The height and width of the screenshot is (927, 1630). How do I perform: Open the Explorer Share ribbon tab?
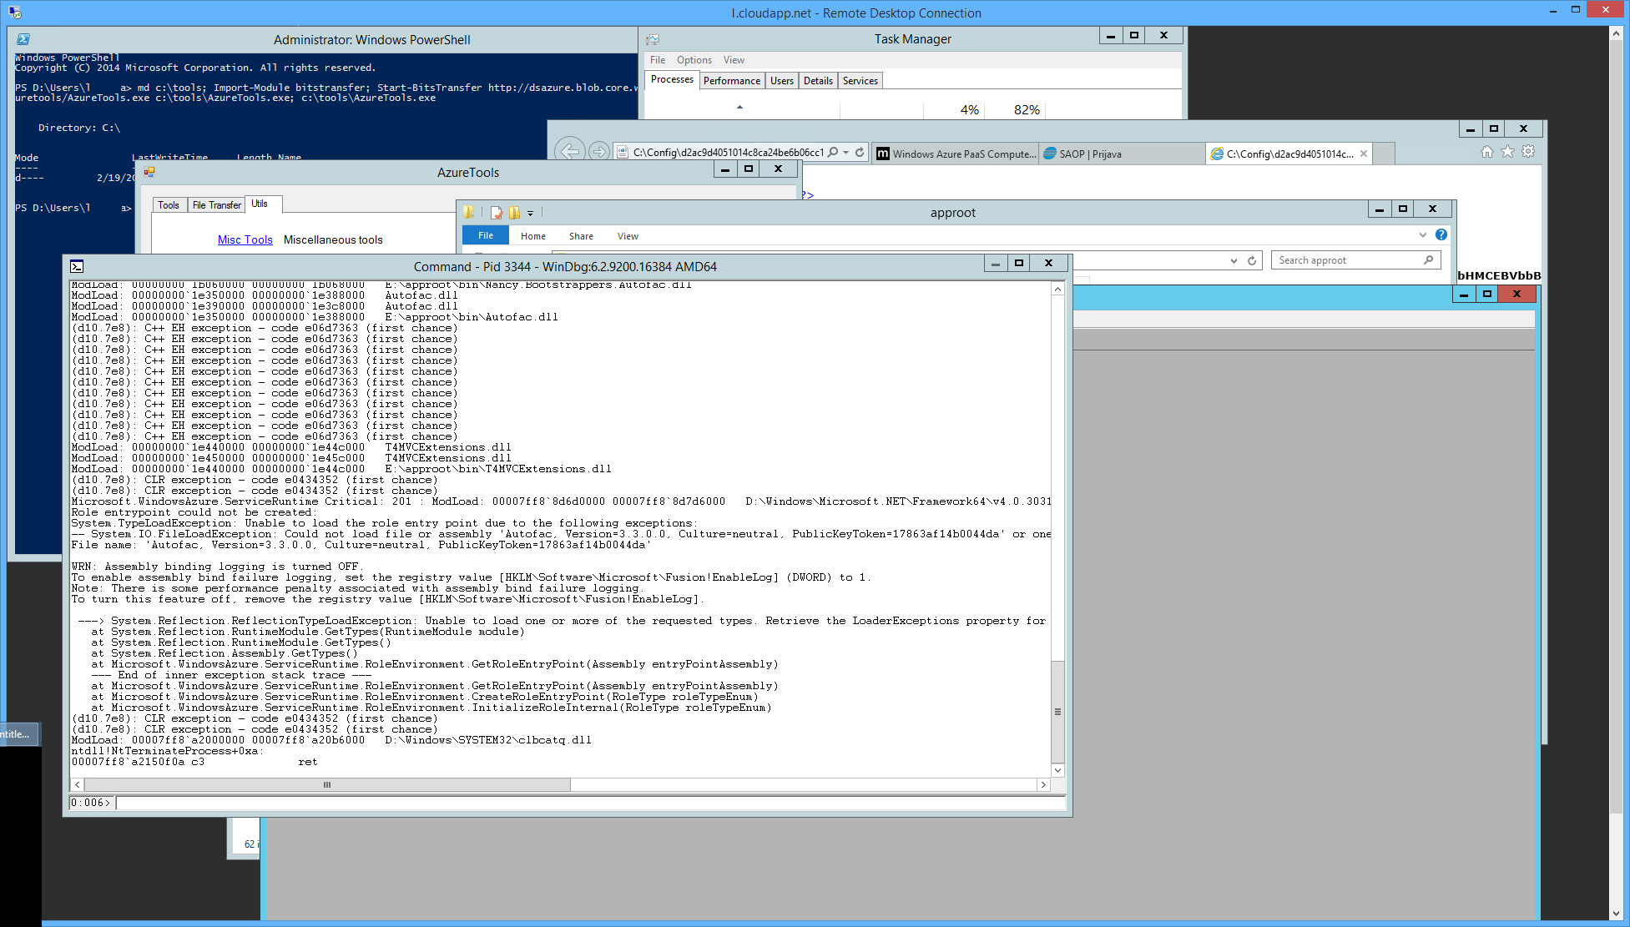[x=581, y=236]
